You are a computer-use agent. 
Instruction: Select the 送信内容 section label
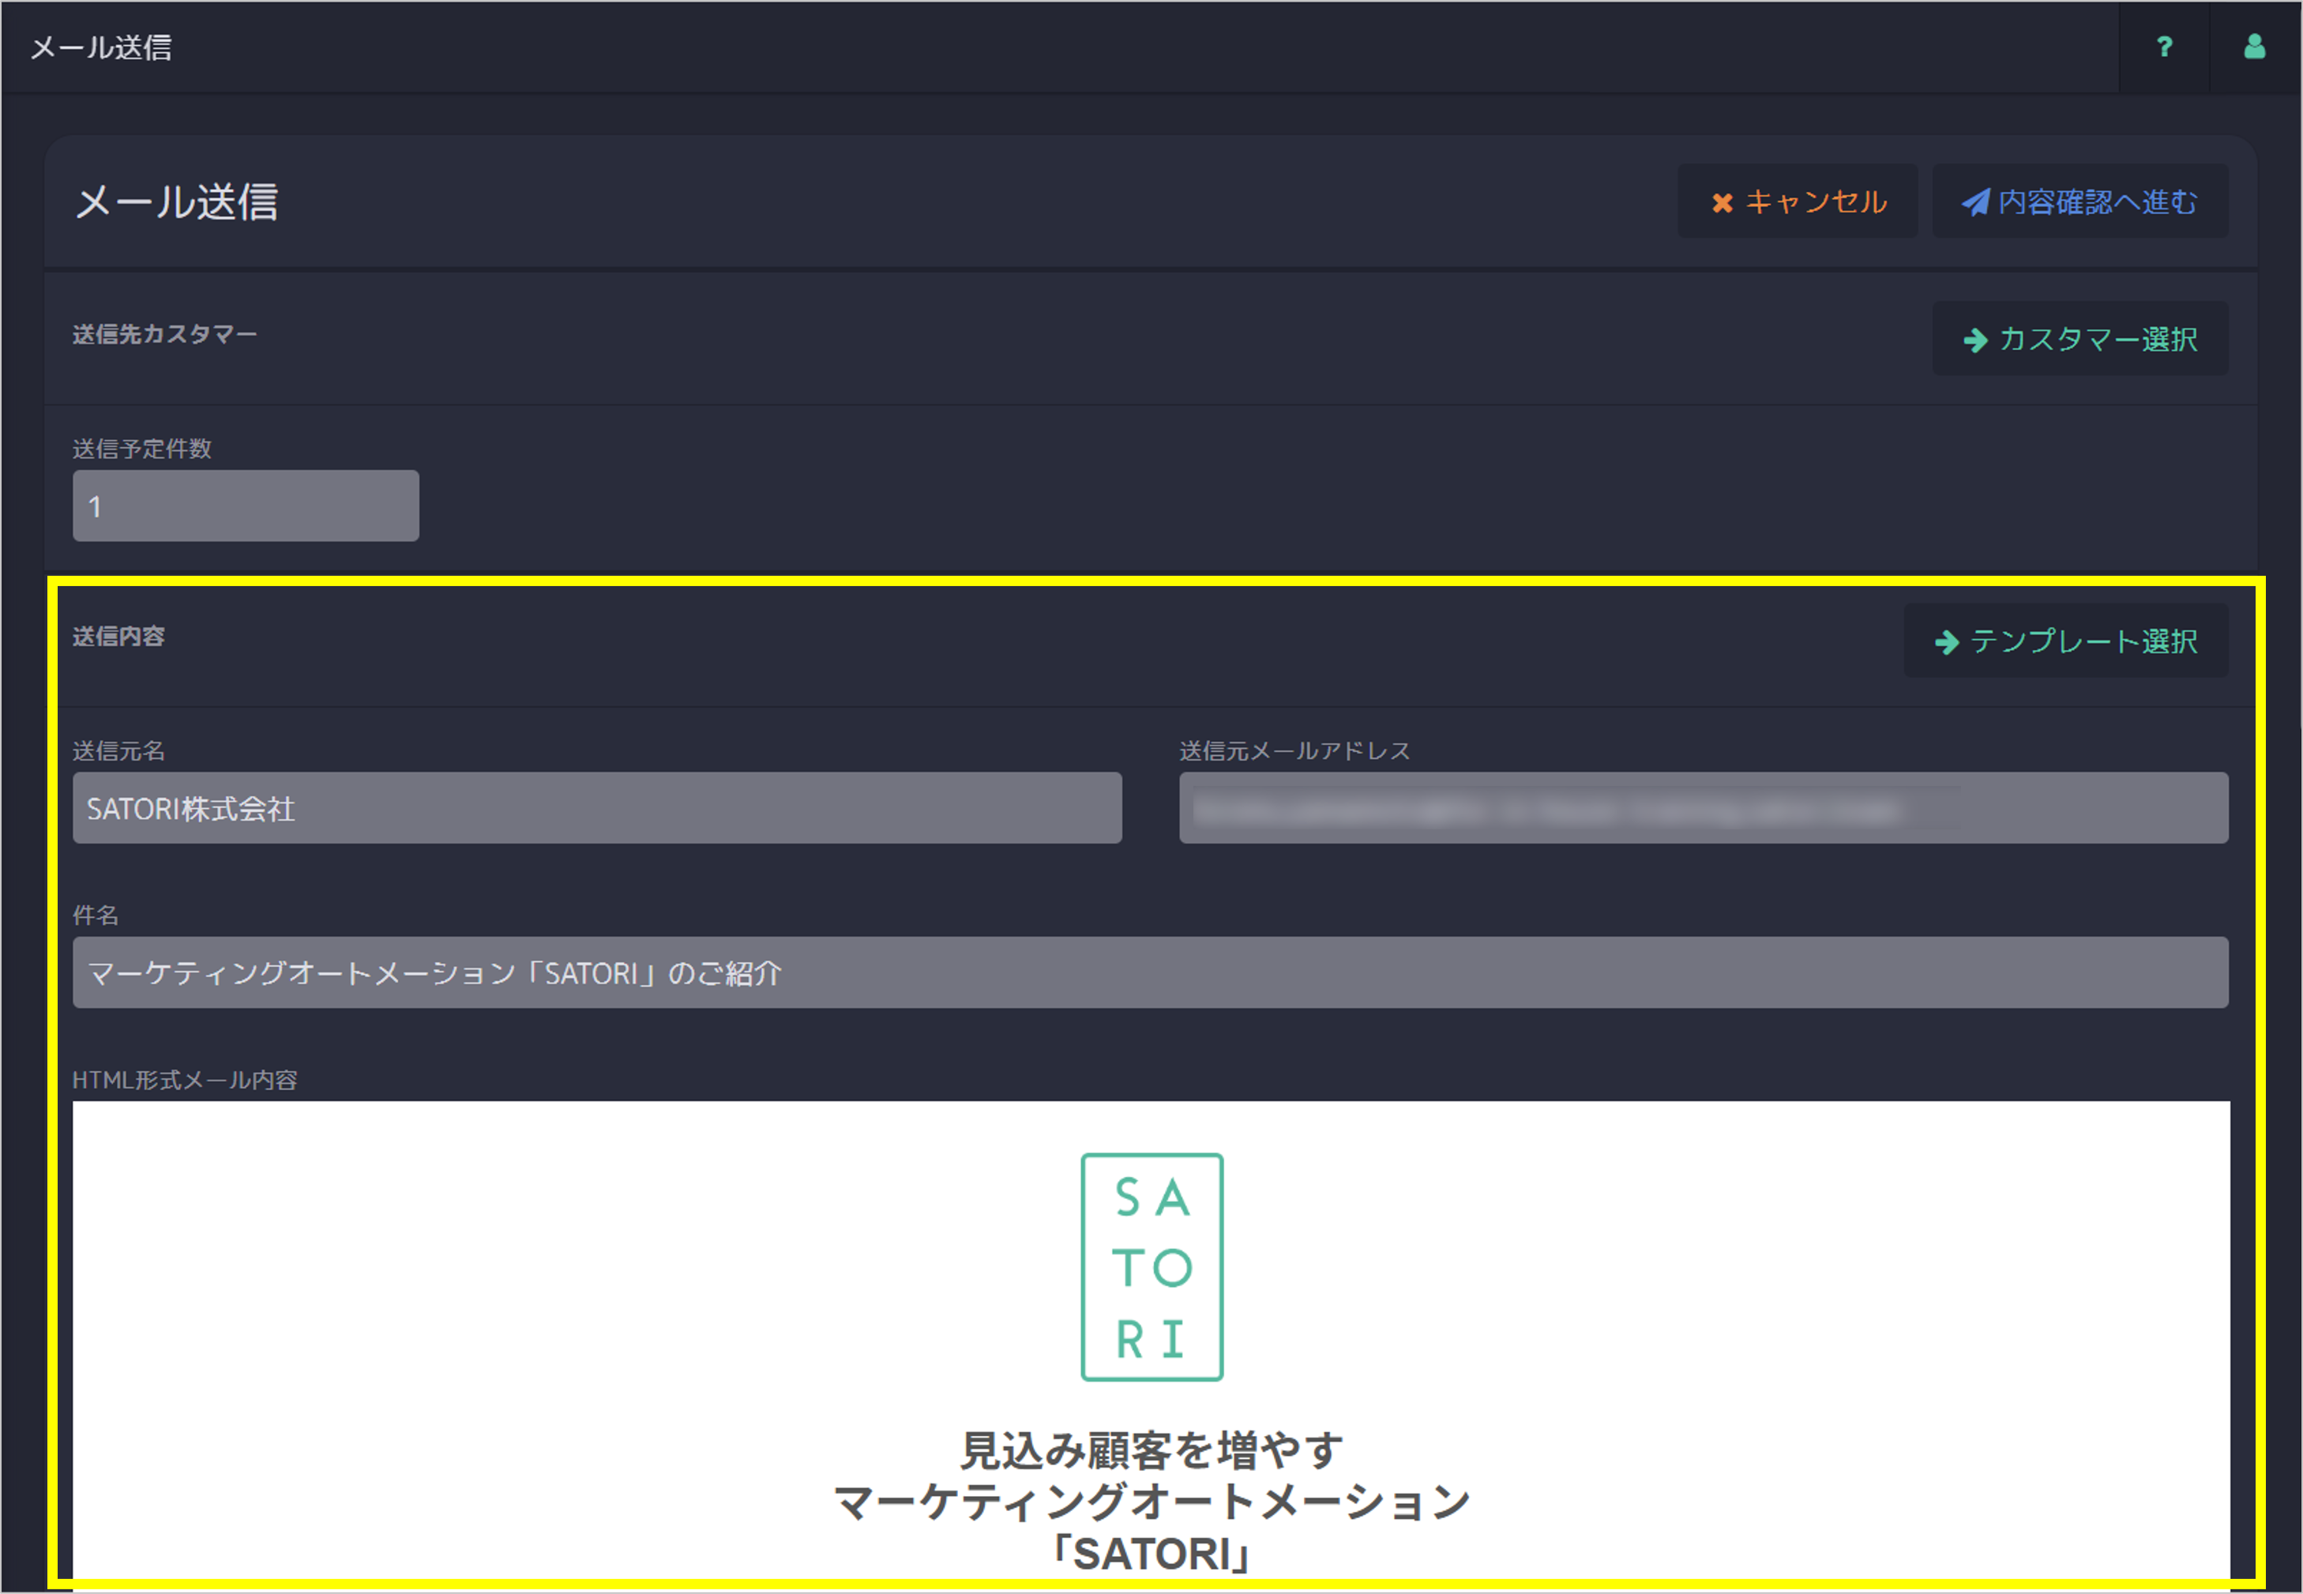coord(118,636)
